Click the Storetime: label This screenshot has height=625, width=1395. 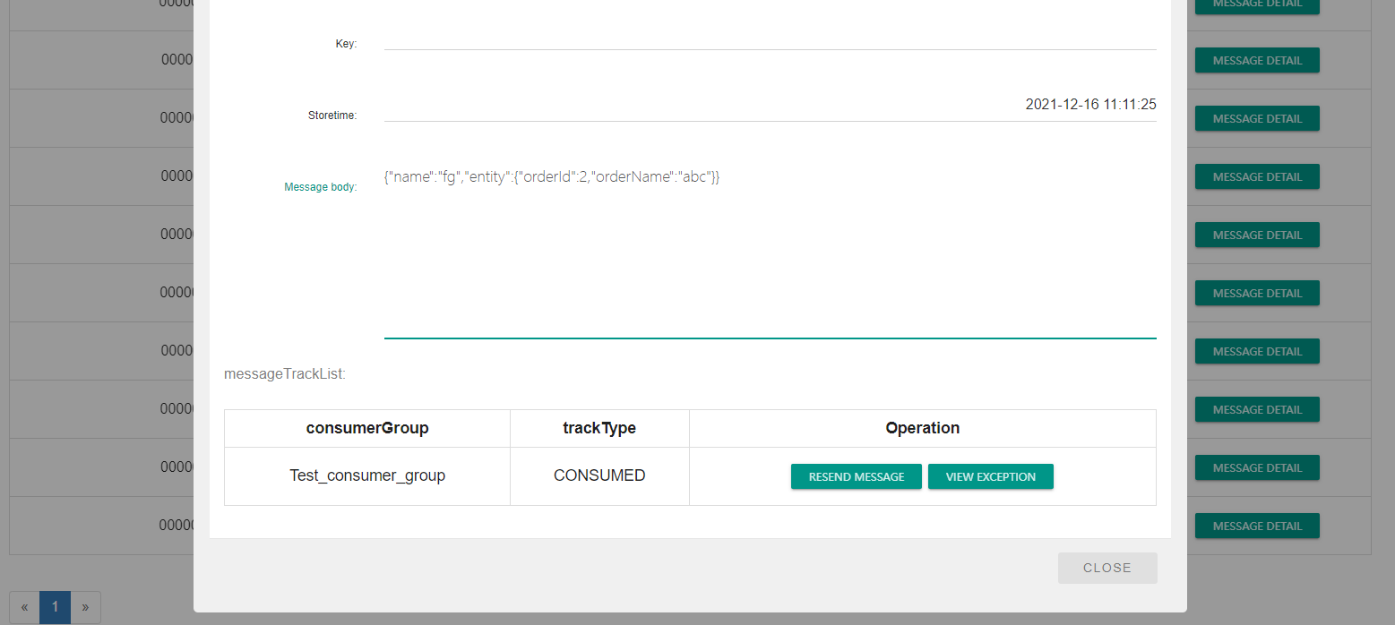[x=332, y=116]
